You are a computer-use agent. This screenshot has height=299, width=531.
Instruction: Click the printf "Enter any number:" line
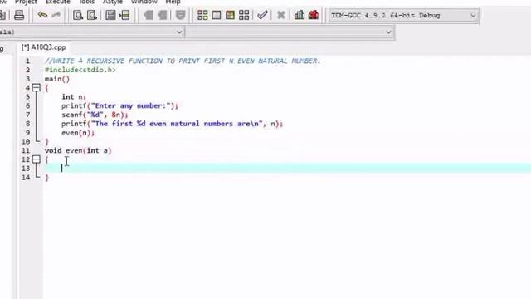point(119,105)
